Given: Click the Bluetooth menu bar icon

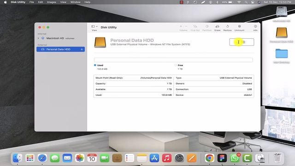Looking at the screenshot, I should 217,2.
